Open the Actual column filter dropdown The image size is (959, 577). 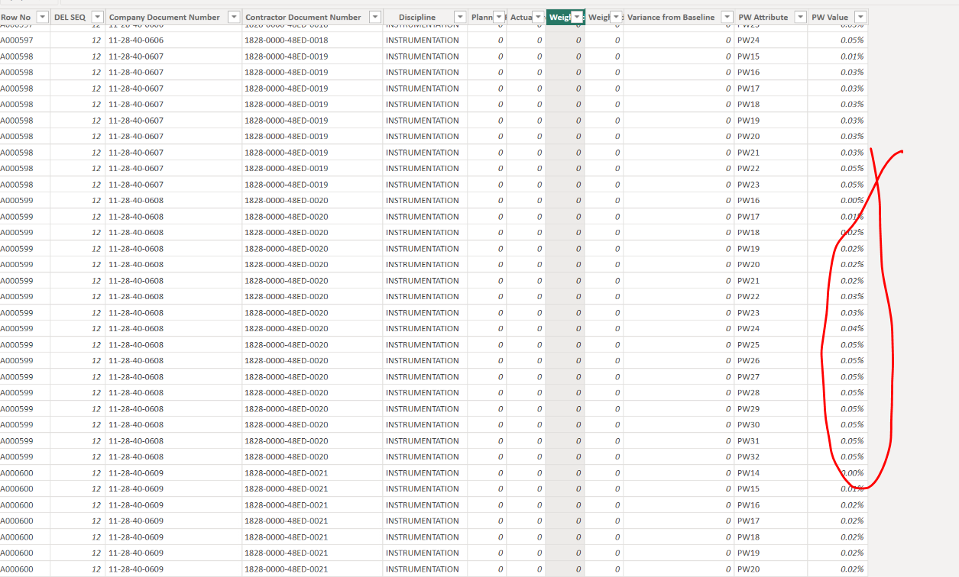click(x=538, y=17)
